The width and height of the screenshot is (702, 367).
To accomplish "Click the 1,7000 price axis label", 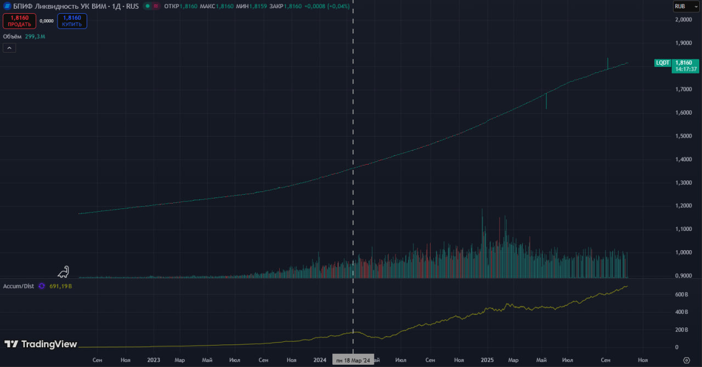I will (683, 89).
